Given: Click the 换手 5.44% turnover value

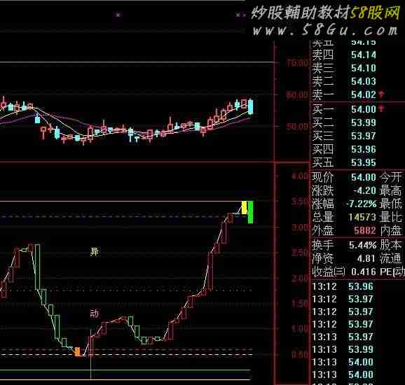Looking at the screenshot, I should (x=362, y=245).
